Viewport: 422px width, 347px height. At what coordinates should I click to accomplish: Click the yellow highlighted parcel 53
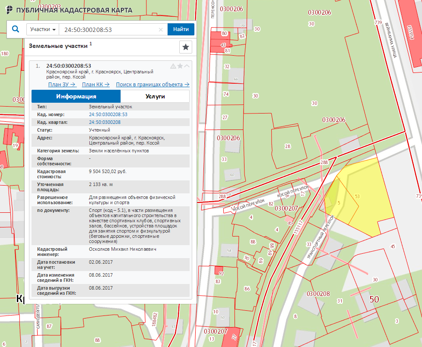367,199
